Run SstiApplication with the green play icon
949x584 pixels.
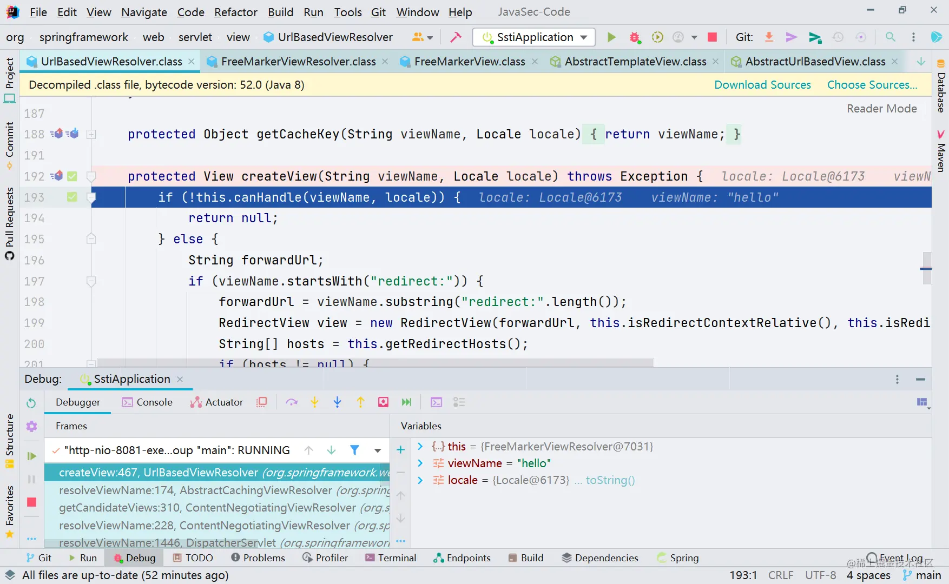611,37
